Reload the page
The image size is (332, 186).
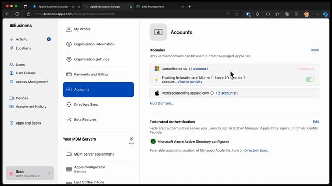[17, 14]
